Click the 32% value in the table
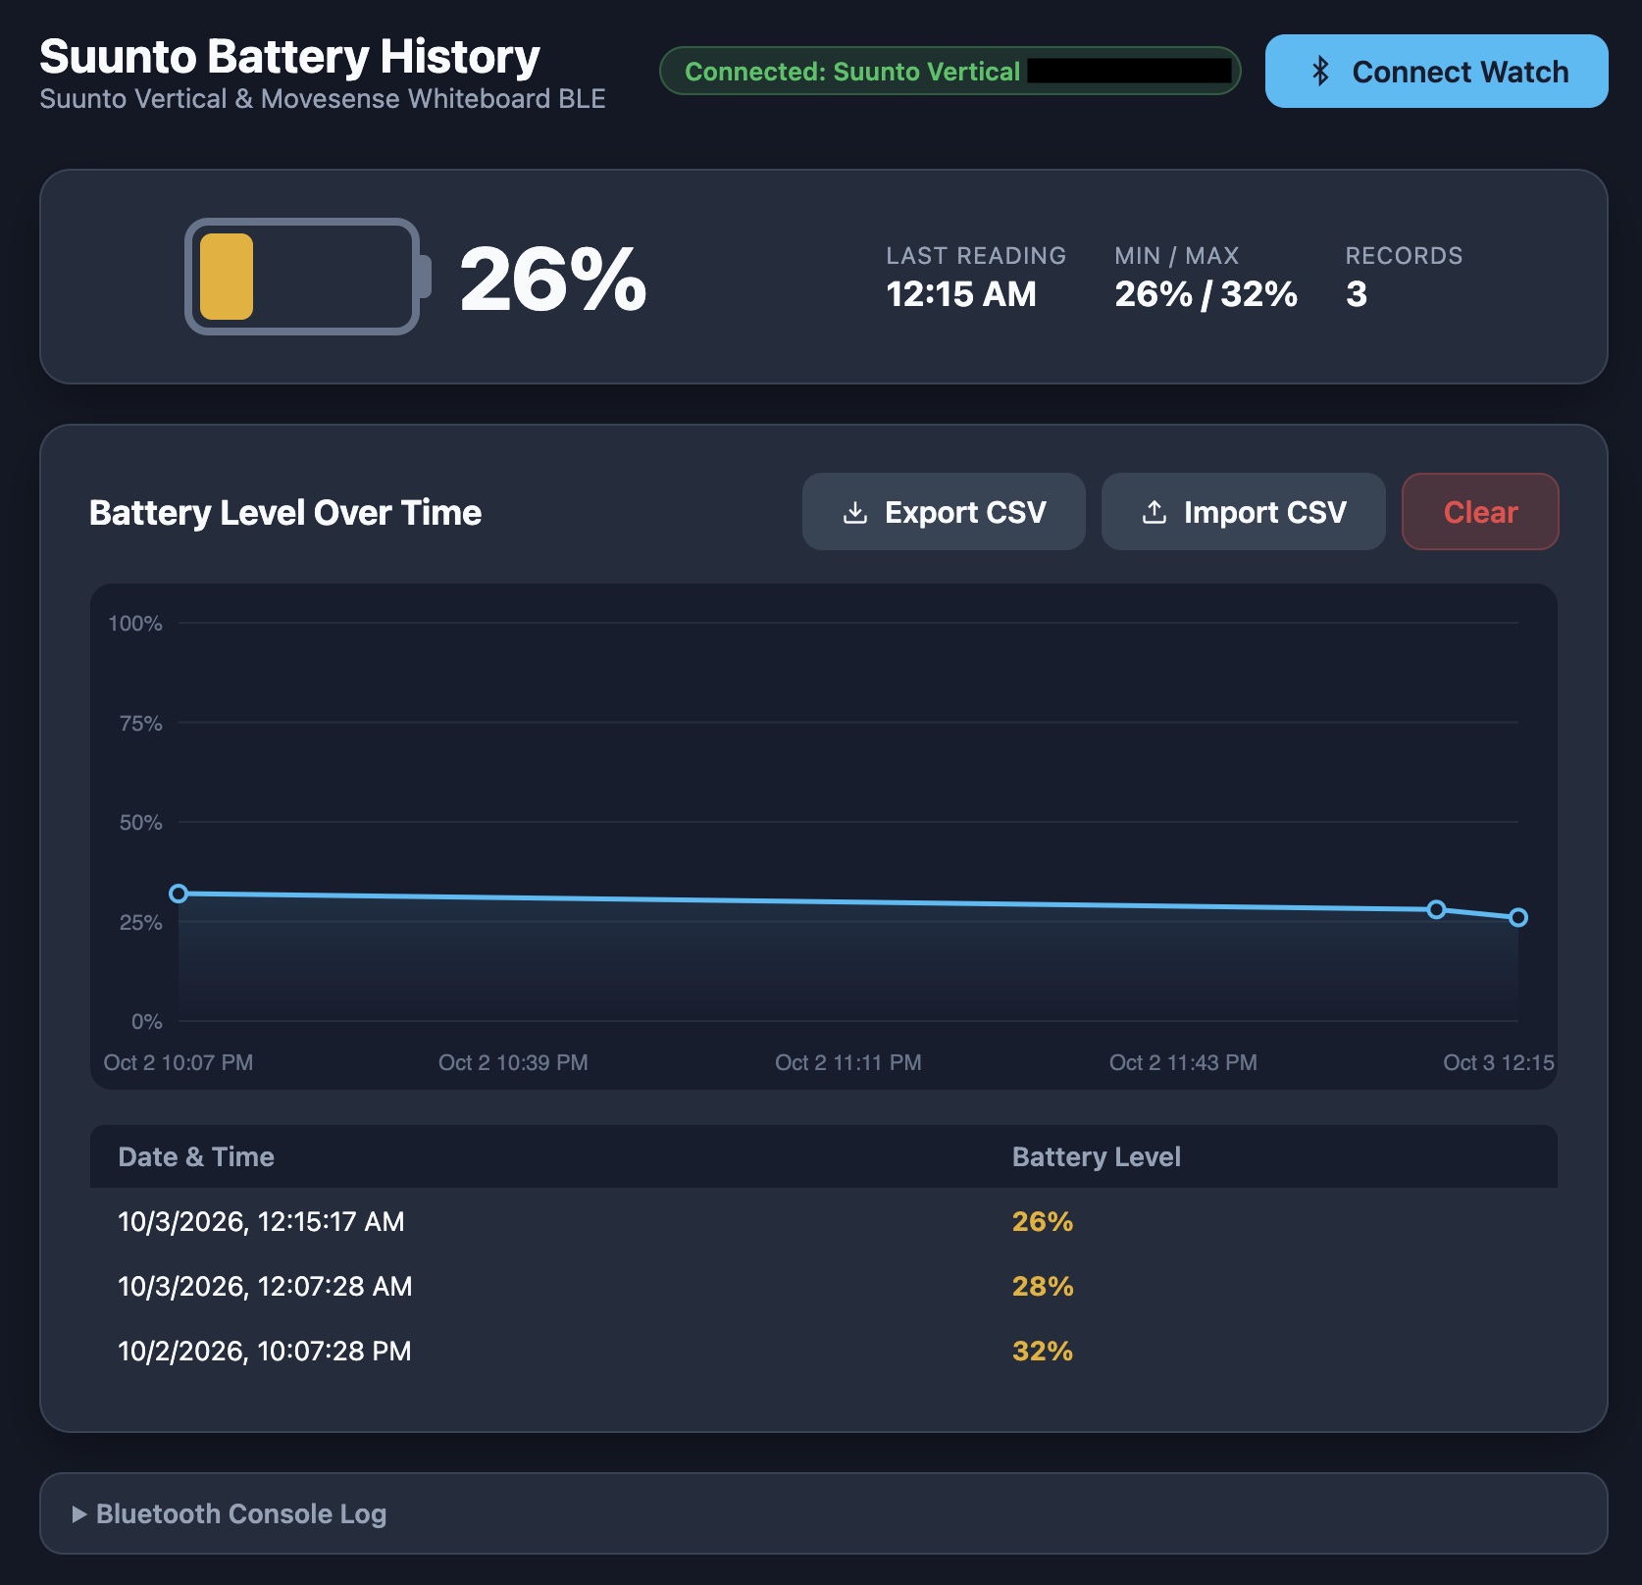This screenshot has height=1585, width=1642. [1043, 1351]
